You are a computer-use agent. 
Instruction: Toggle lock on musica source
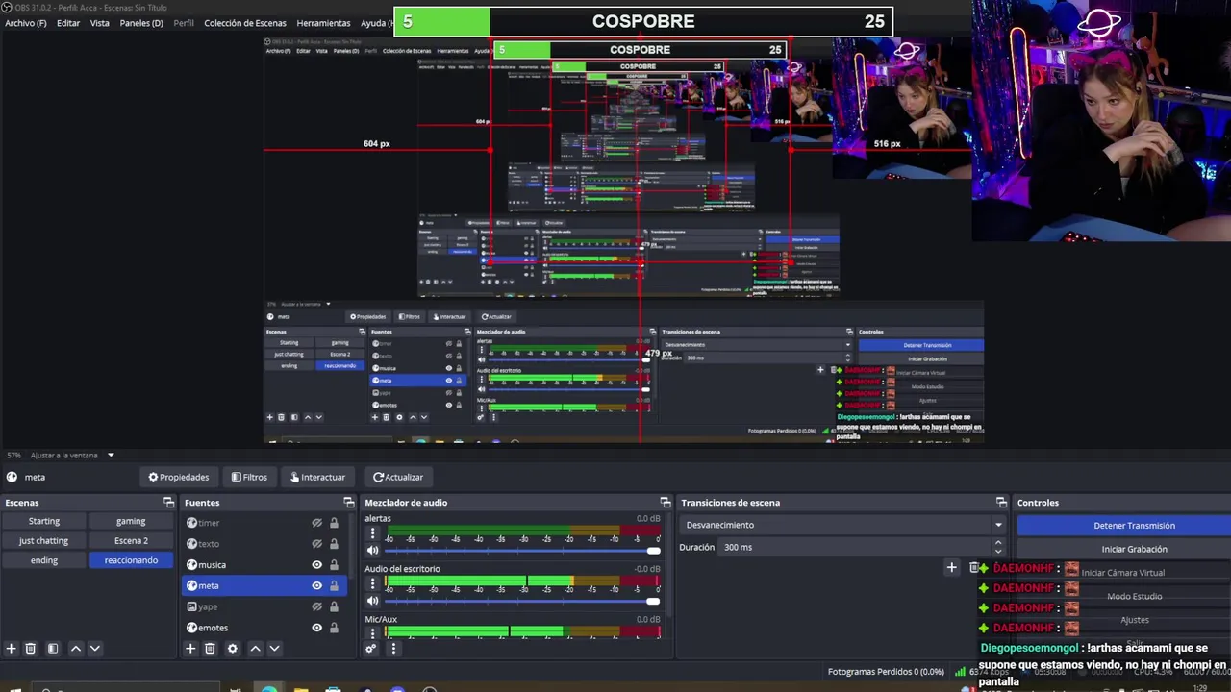click(334, 565)
